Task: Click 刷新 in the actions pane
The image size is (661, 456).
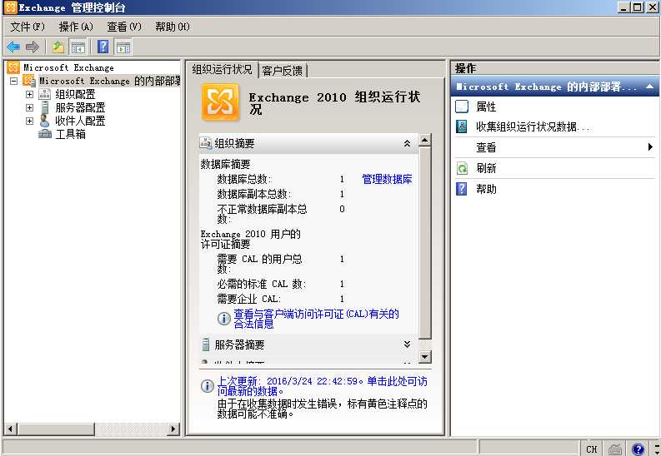Action: pyautogui.click(x=486, y=168)
